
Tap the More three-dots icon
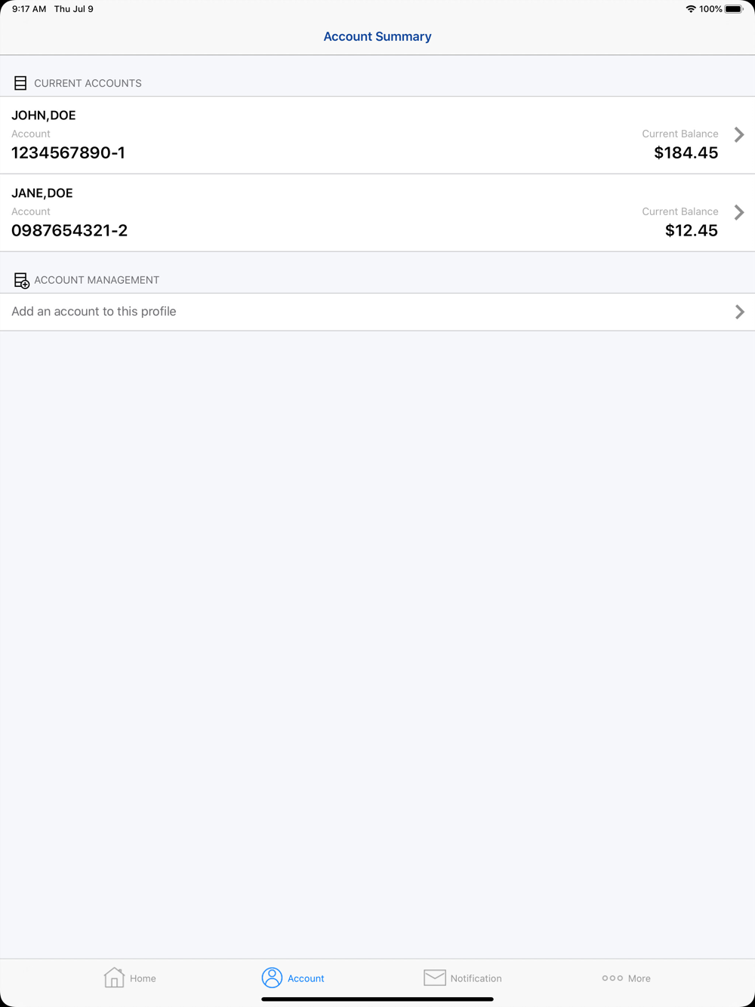[612, 978]
